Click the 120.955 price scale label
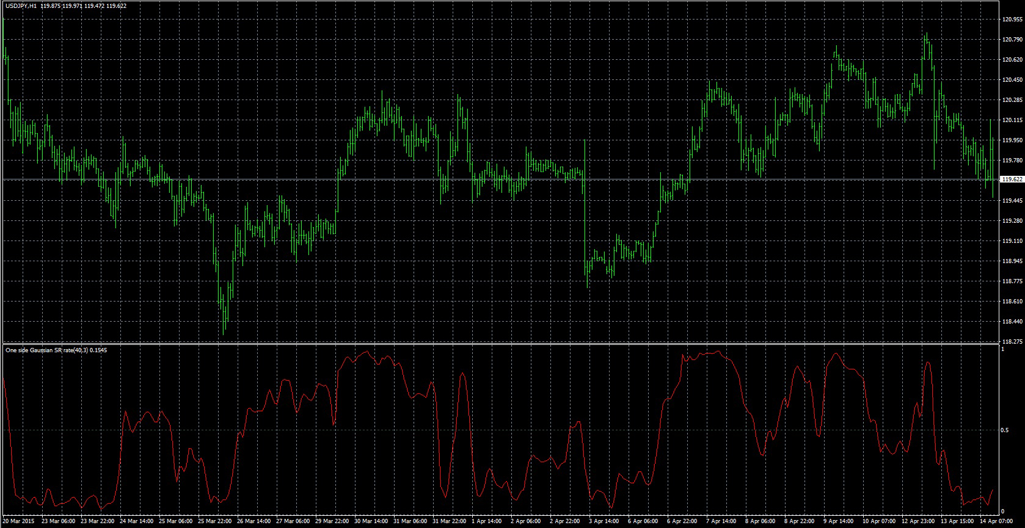This screenshot has width=1025, height=528. pos(1012,19)
